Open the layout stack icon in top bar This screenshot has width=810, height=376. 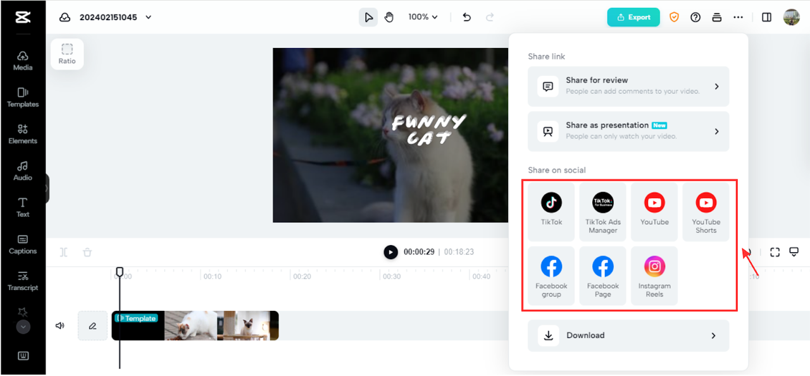click(x=717, y=17)
